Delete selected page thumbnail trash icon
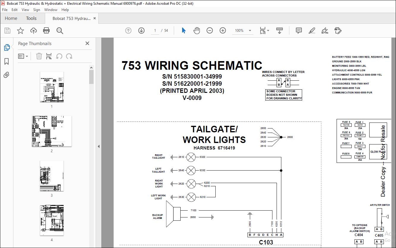This screenshot has width=396, height=248. tap(39, 56)
